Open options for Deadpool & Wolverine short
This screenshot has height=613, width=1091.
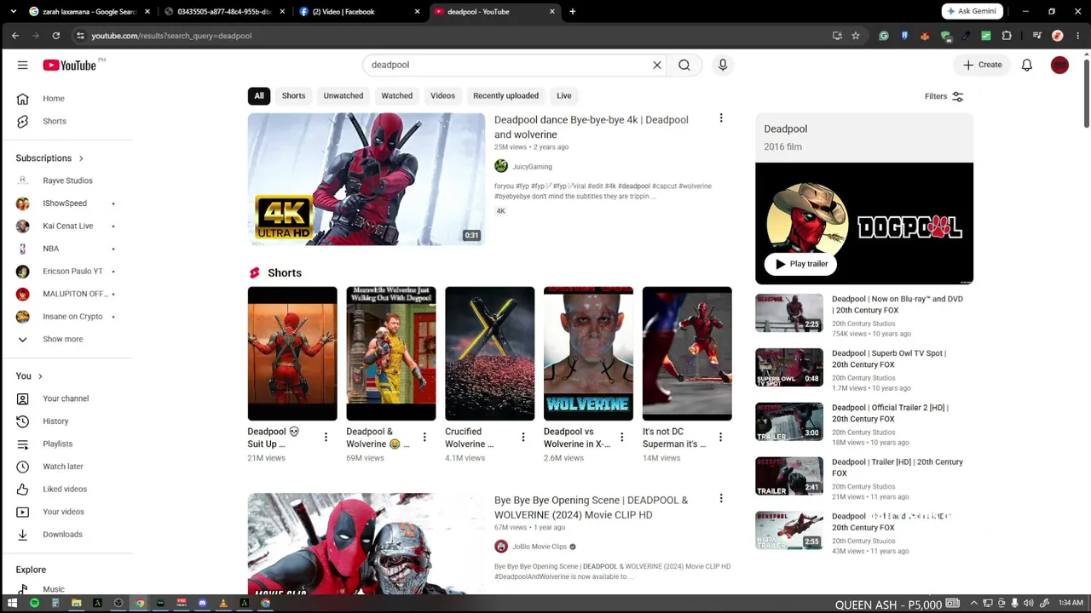[x=424, y=437]
